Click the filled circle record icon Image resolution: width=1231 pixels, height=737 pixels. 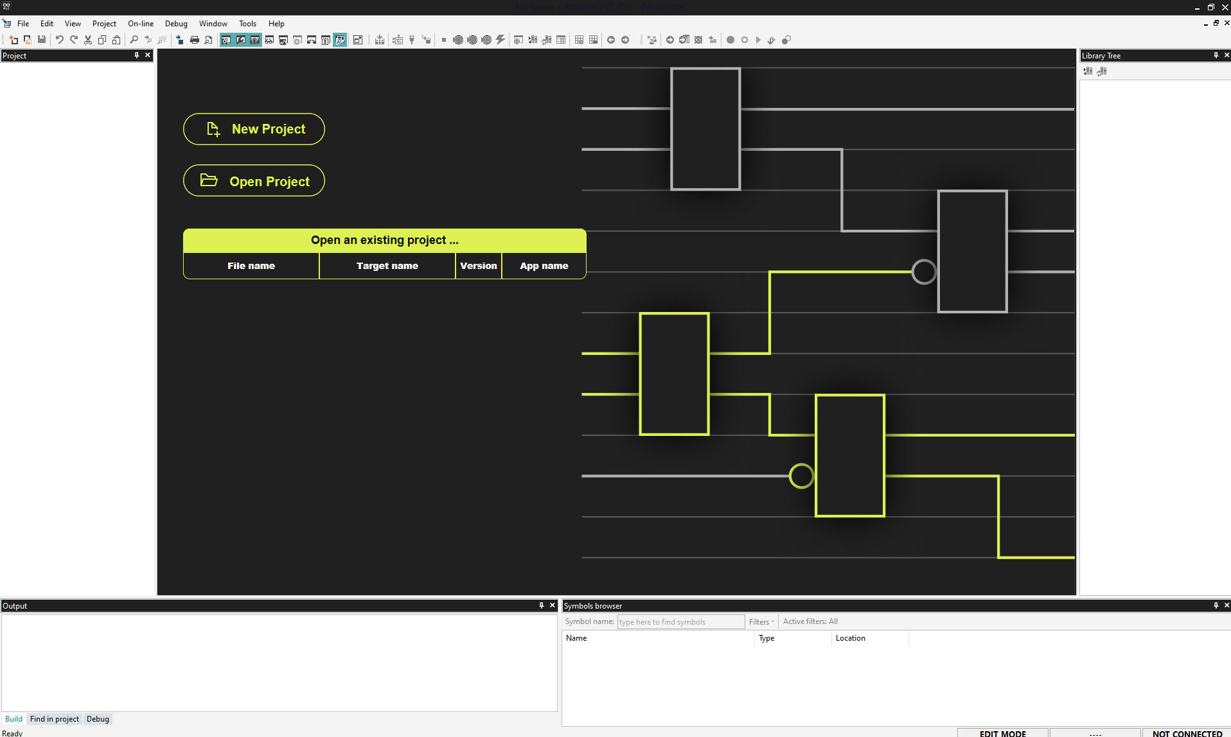point(731,40)
